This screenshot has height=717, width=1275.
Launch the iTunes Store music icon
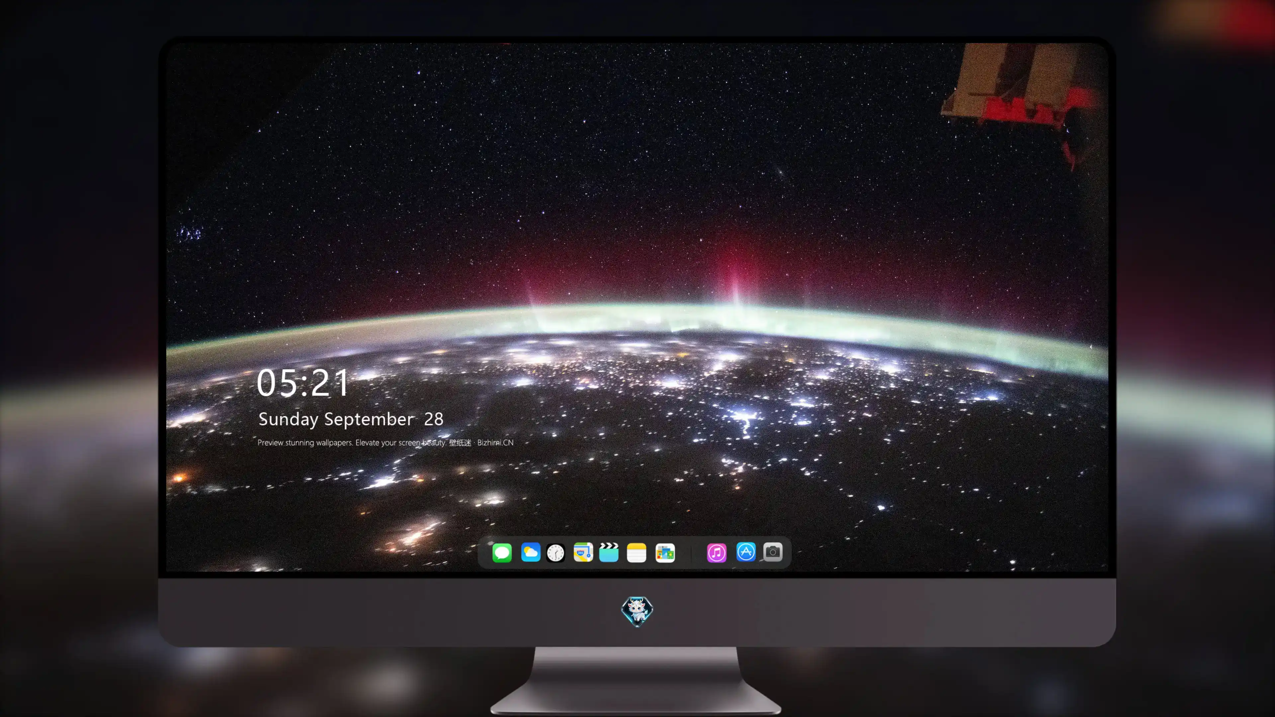[717, 553]
